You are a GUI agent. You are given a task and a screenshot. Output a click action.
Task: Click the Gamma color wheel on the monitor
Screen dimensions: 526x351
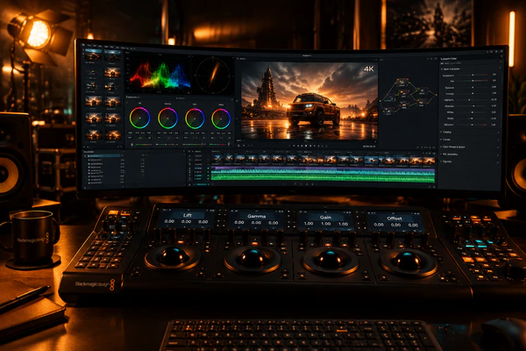(x=167, y=118)
